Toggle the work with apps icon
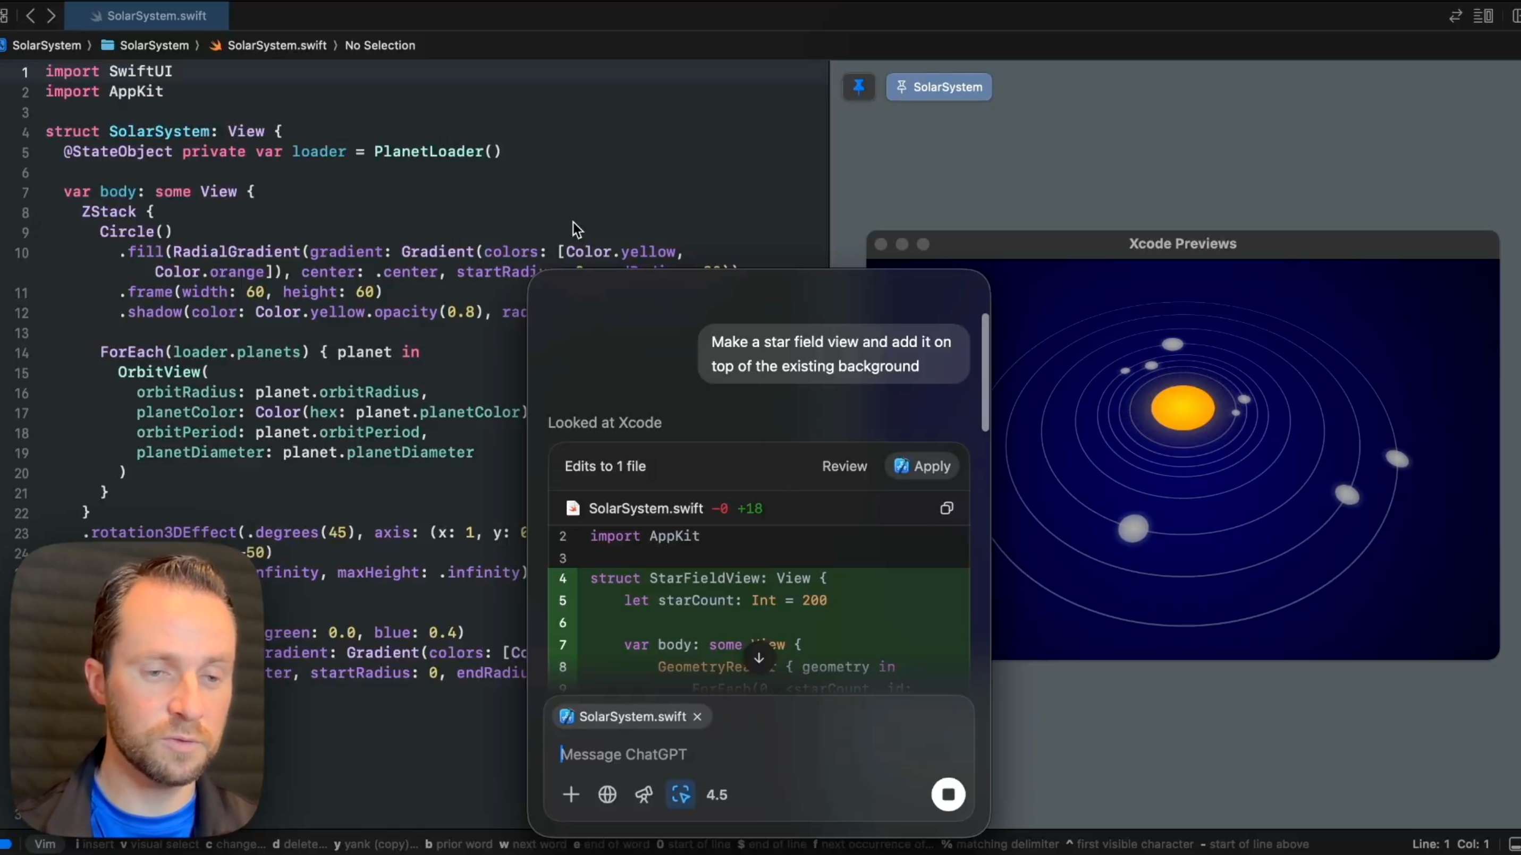 tap(680, 795)
